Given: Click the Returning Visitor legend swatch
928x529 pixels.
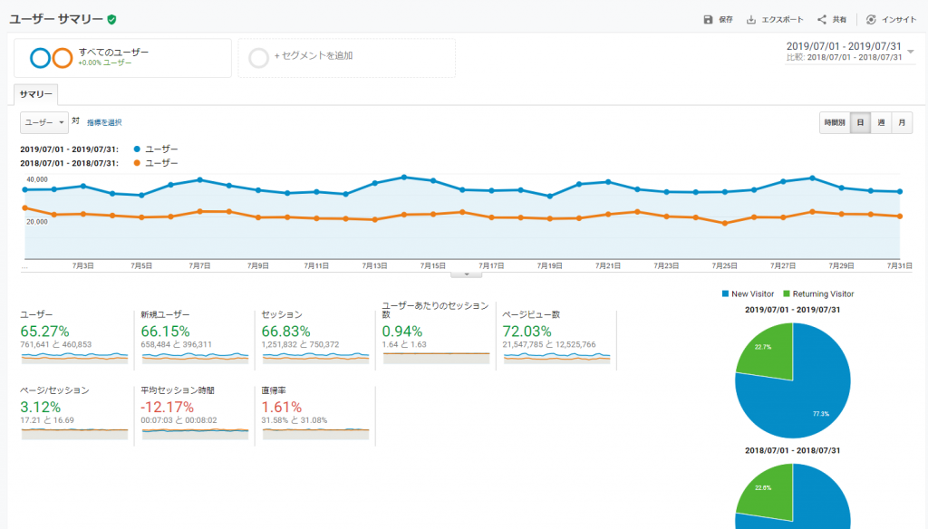Looking at the screenshot, I should [787, 293].
